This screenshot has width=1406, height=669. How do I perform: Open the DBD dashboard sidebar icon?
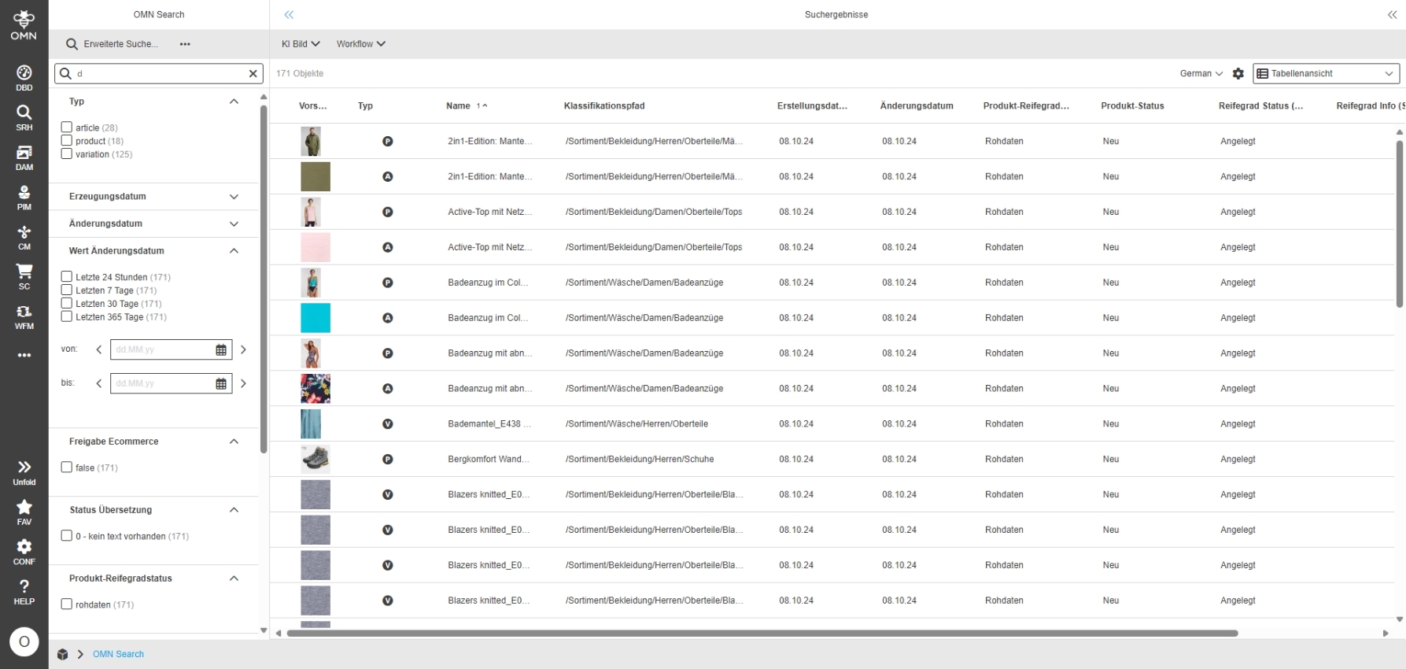click(24, 77)
